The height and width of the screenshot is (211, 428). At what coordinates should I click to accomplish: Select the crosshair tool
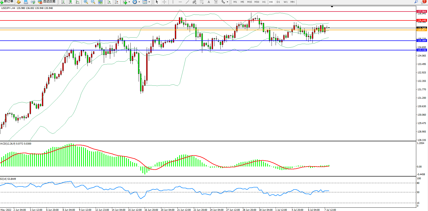tap(164, 2)
